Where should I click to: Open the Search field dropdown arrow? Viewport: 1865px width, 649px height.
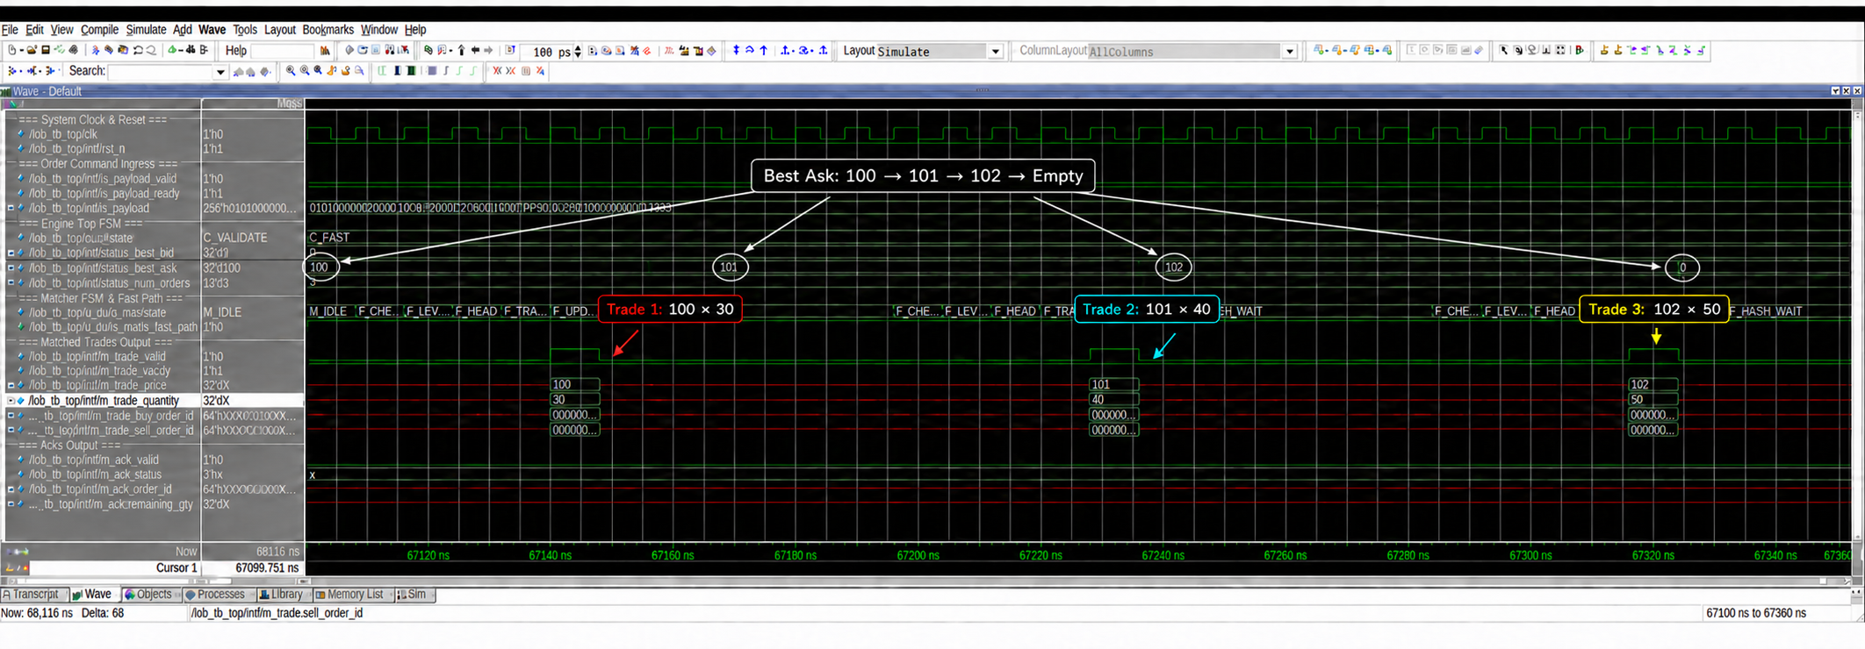[220, 72]
